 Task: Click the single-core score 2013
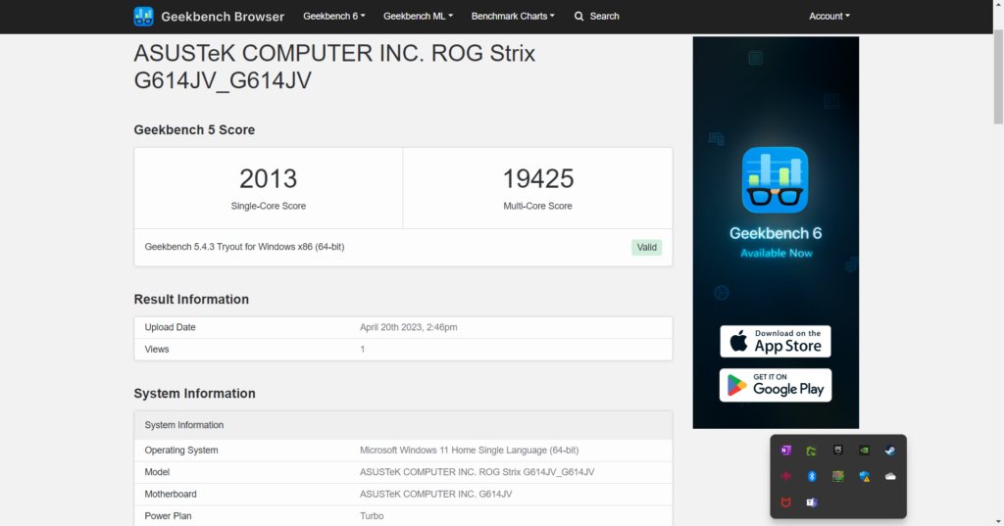coord(269,178)
